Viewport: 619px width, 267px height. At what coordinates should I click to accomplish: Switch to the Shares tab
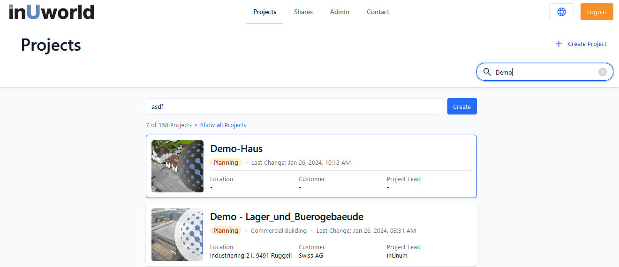(303, 12)
